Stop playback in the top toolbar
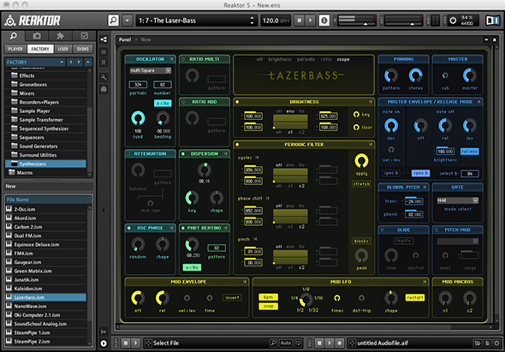Image resolution: width=505 pixels, height=352 pixels. click(300, 21)
